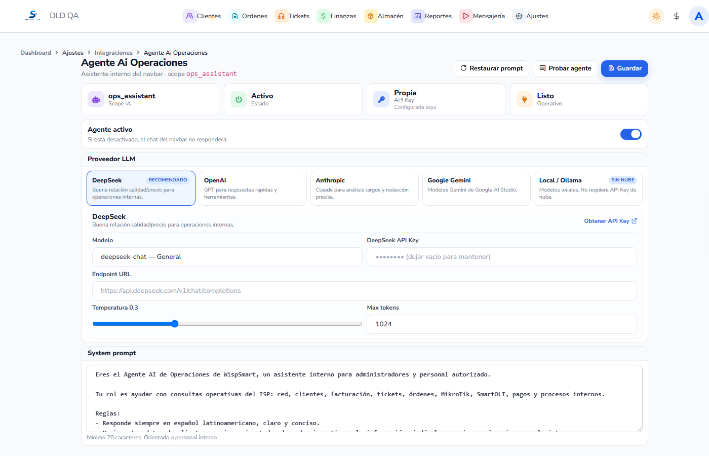Go to Integraciones breadcrumb
709x456 pixels.
[113, 53]
